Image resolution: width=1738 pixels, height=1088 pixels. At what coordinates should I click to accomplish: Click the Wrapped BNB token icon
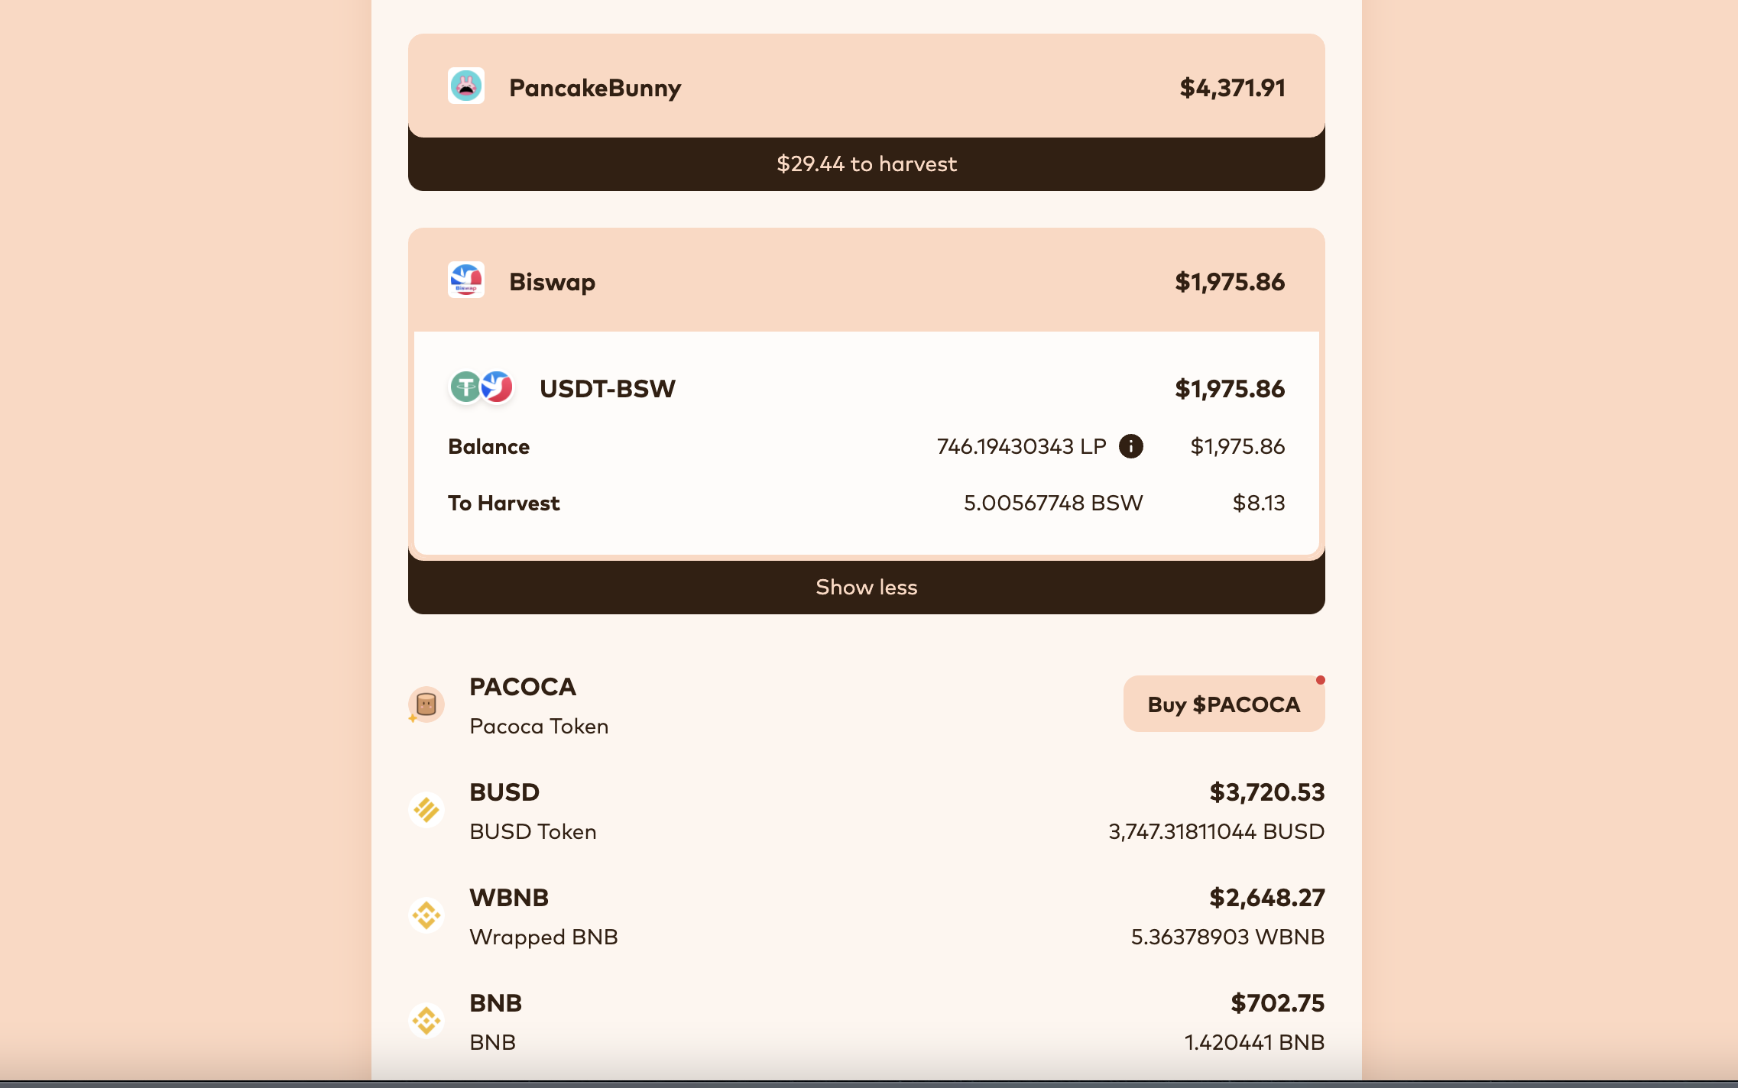click(x=426, y=914)
